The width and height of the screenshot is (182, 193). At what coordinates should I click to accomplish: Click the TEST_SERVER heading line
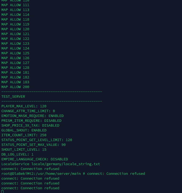(13, 97)
